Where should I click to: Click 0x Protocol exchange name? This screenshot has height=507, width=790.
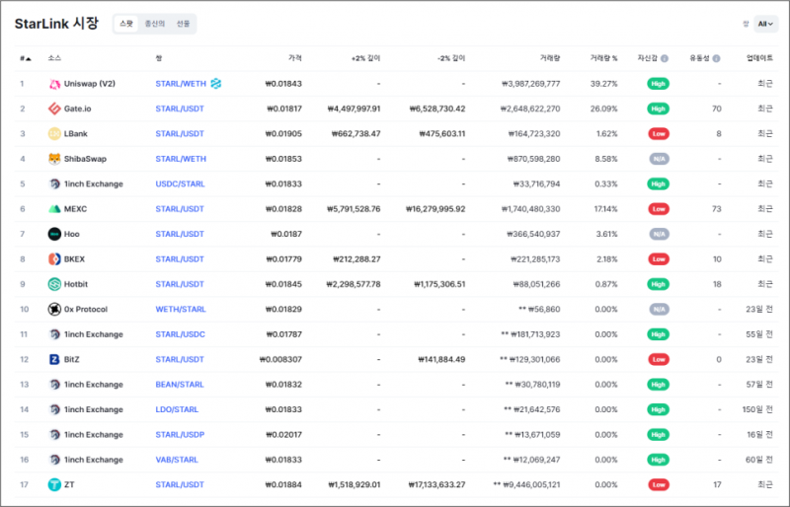click(x=86, y=309)
